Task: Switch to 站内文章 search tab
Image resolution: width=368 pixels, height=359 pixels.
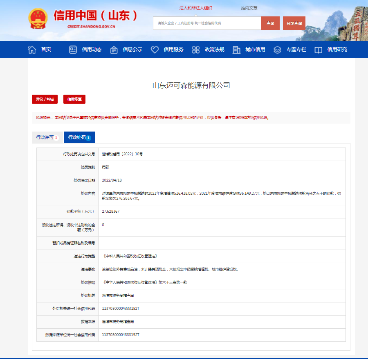Action: click(249, 8)
